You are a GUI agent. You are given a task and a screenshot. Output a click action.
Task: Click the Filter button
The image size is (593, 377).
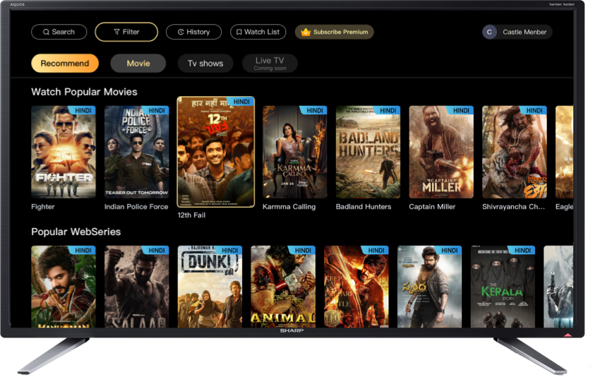click(126, 32)
